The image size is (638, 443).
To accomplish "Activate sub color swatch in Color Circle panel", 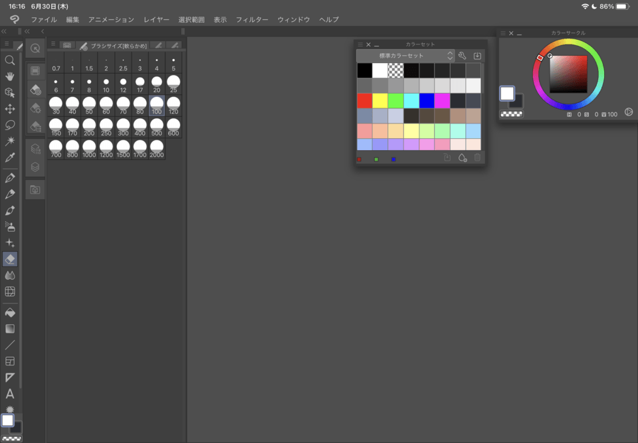I will point(517,102).
